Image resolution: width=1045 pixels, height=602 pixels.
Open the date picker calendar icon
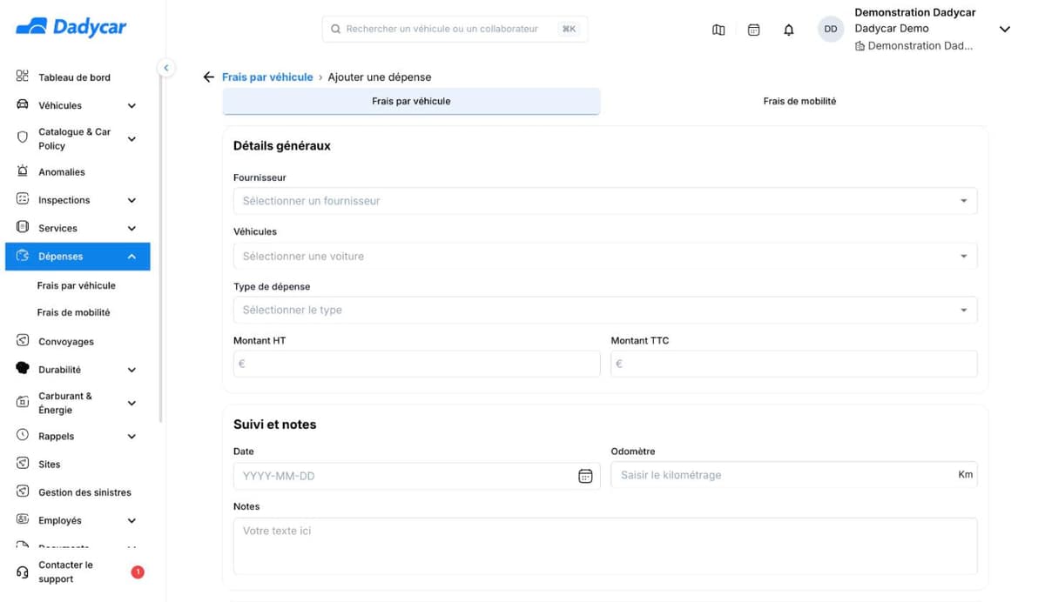585,476
